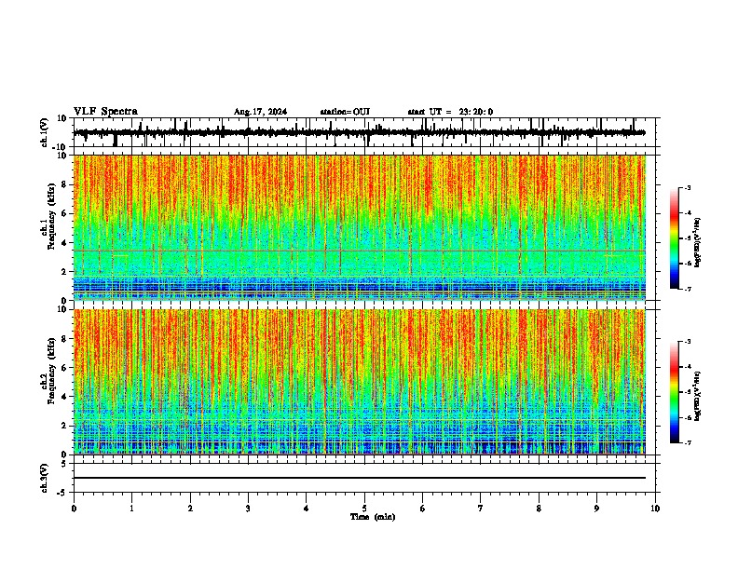
Task: Select the "start UT = 23:20:0" text
Action: 450,112
